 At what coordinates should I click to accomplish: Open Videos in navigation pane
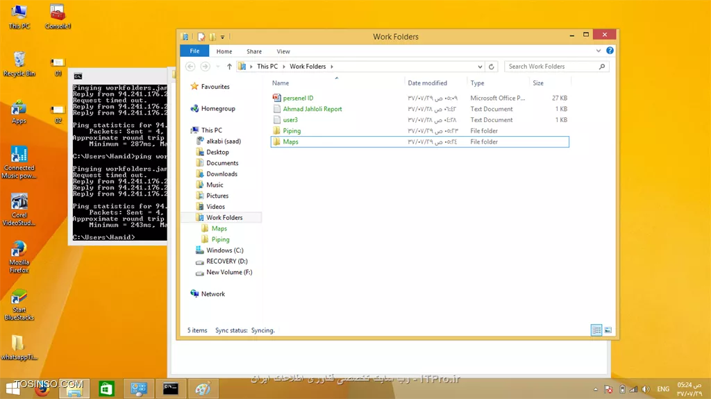click(215, 206)
